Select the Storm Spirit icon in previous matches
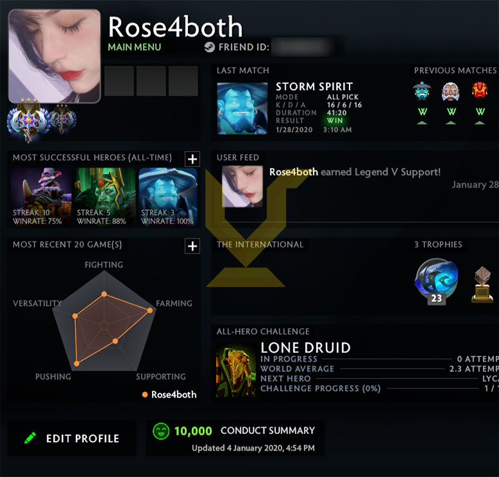This screenshot has height=477, width=499. [x=422, y=91]
